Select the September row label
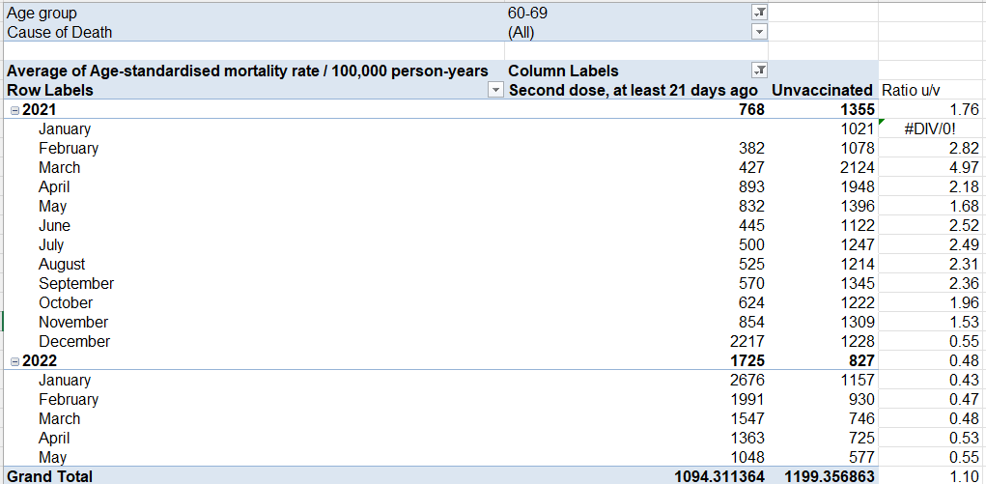The image size is (986, 484). [254, 283]
